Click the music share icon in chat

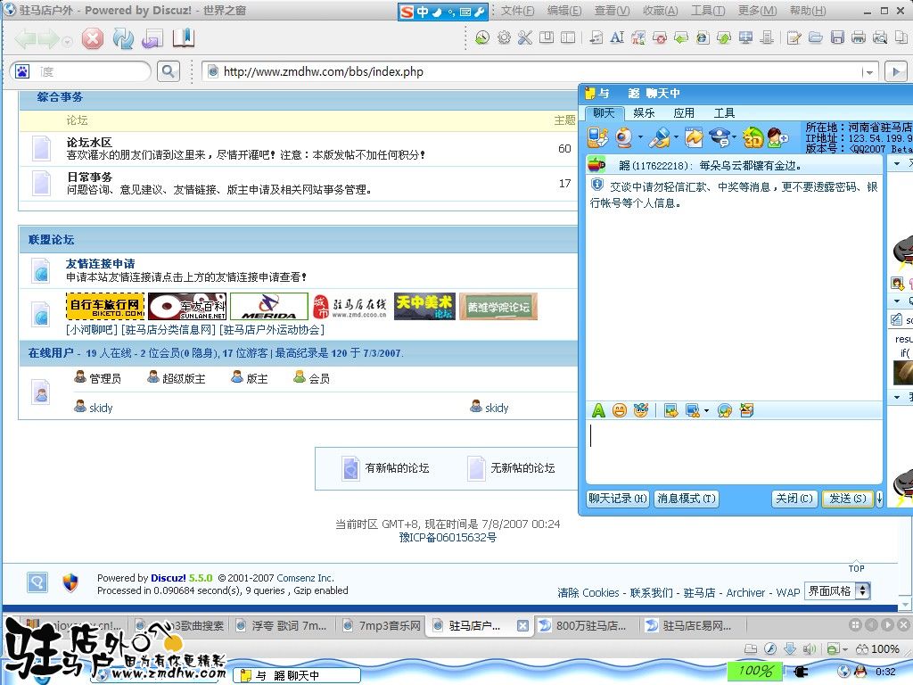tap(724, 410)
